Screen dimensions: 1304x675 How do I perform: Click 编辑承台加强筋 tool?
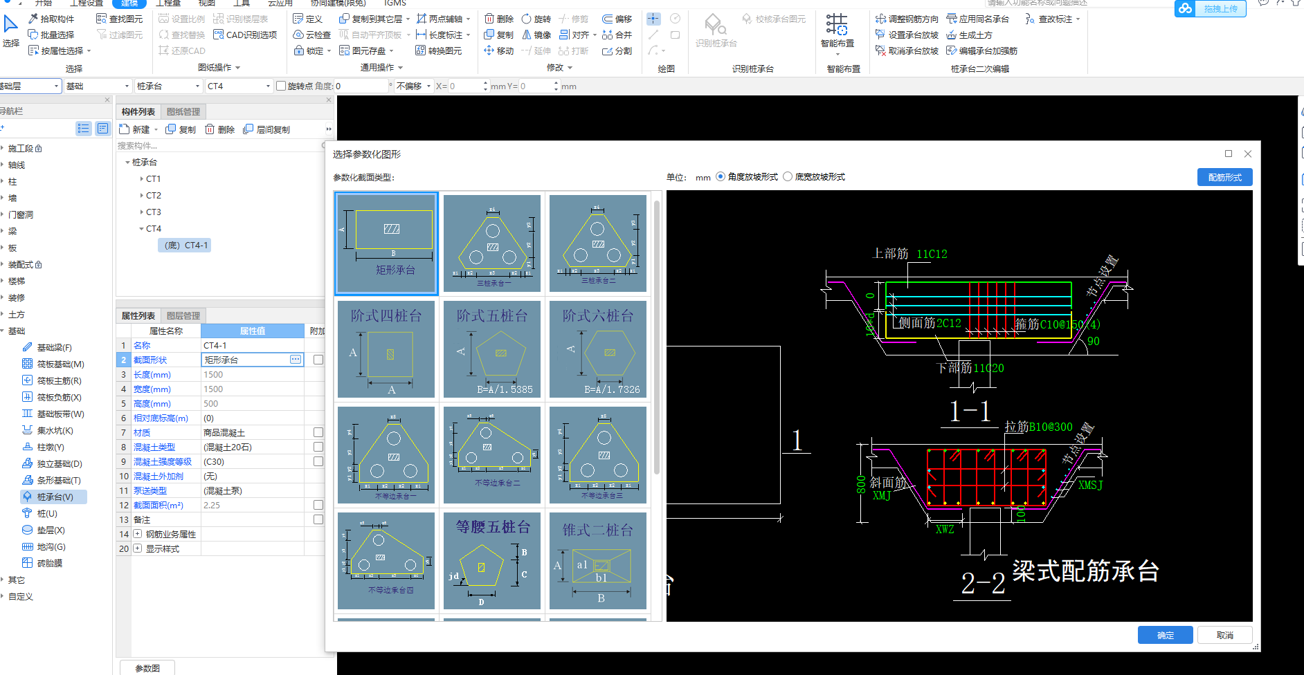click(981, 50)
